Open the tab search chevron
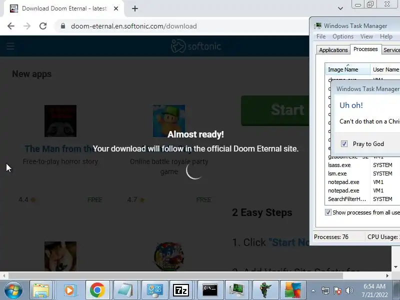The width and height of the screenshot is (400, 300). click(340, 8)
